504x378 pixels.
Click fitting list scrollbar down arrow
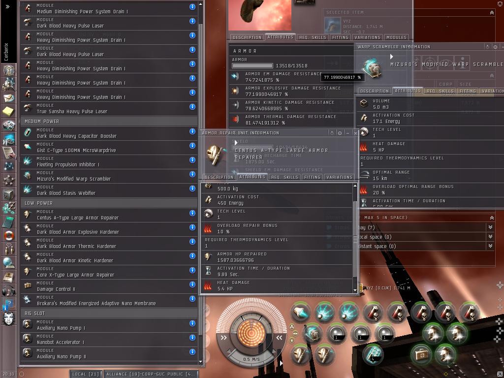click(x=201, y=362)
